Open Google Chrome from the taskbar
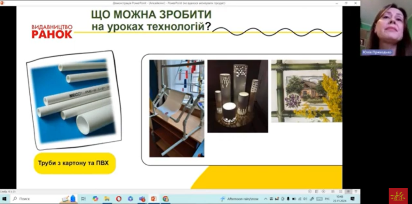 pos(166,199)
